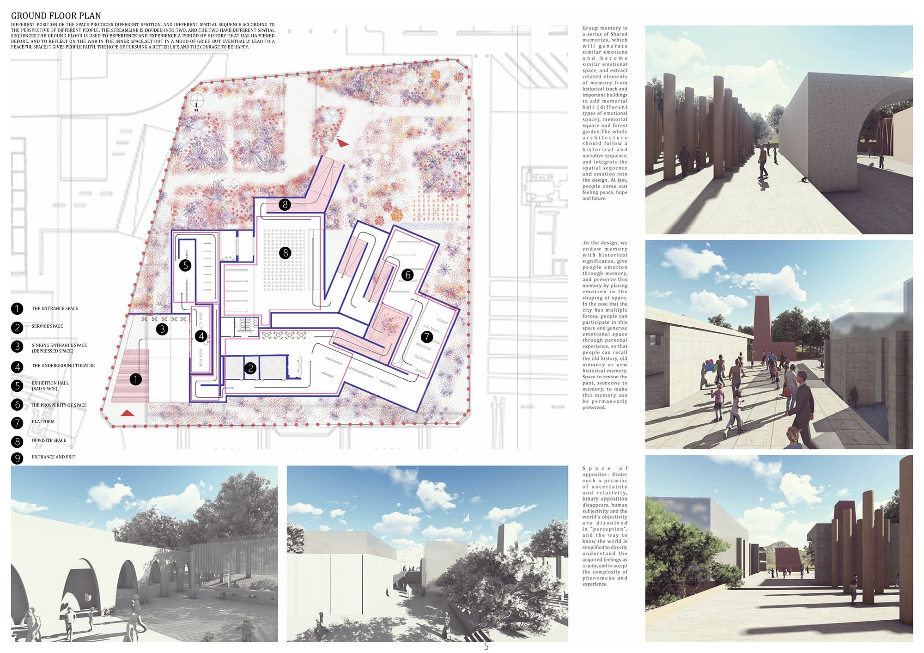The height and width of the screenshot is (653, 924).
Task: Select plan marker 6 inside the floor plan
Action: 407,275
